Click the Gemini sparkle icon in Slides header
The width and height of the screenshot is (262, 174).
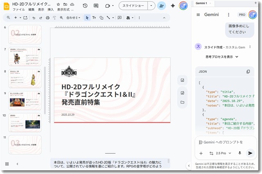pos(173,6)
